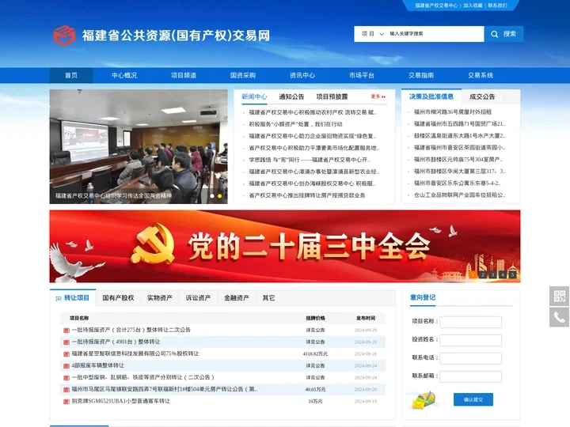Click the 项目名称 input field
Image resolution: width=570 pixels, height=427 pixels.
coord(471,322)
